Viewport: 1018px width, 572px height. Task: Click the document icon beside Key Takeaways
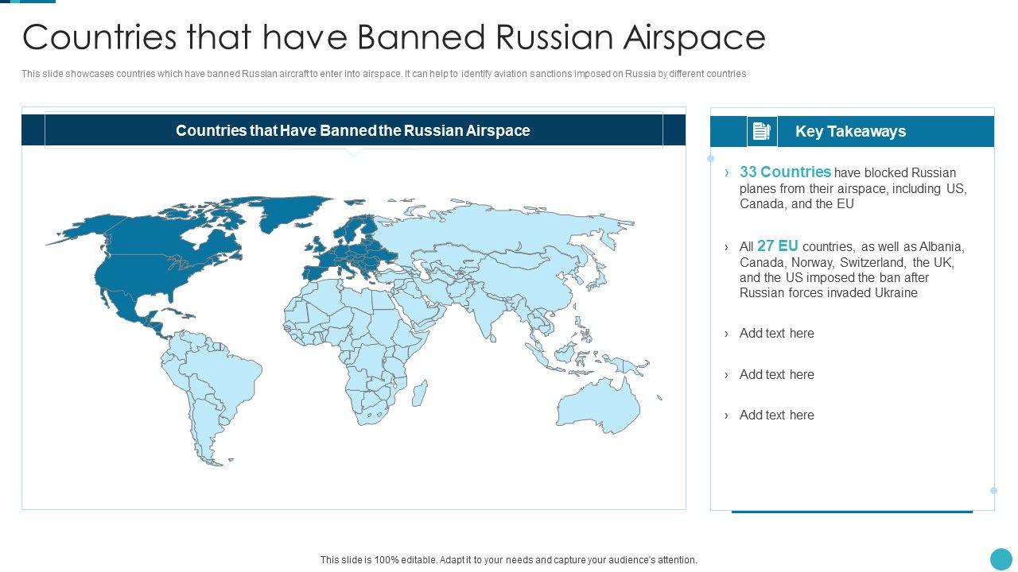click(x=761, y=131)
